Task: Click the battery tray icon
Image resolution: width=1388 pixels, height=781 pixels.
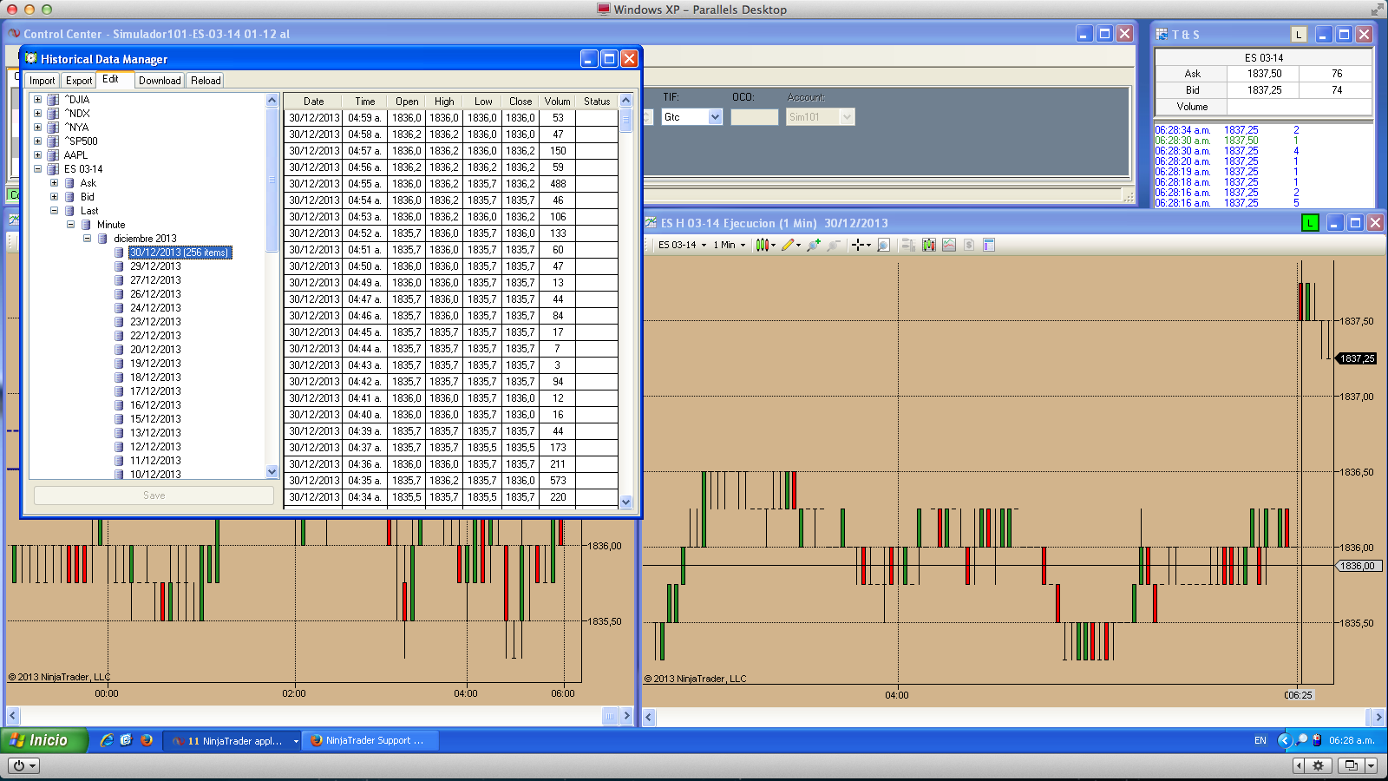Action: [1318, 740]
